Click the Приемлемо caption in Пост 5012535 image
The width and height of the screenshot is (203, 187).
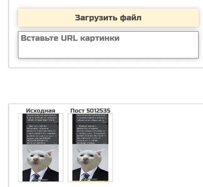click(90, 179)
